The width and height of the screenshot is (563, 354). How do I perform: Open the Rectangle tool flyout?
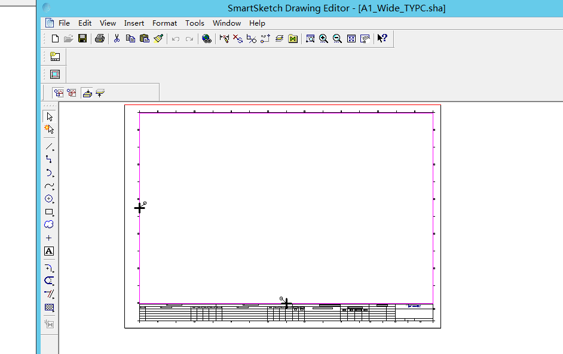pyautogui.click(x=49, y=212)
